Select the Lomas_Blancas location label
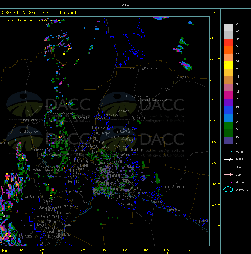Viewport: 251px width, 254px height. (173, 187)
